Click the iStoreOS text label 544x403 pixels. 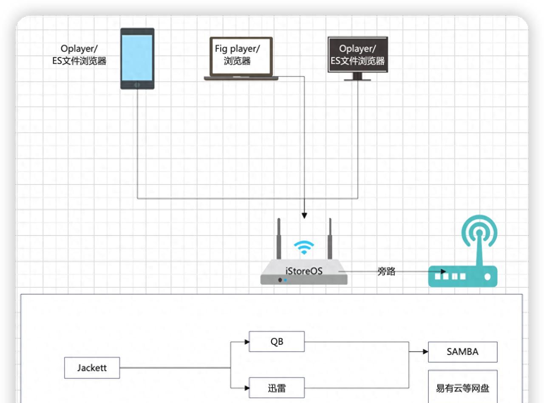(x=303, y=271)
